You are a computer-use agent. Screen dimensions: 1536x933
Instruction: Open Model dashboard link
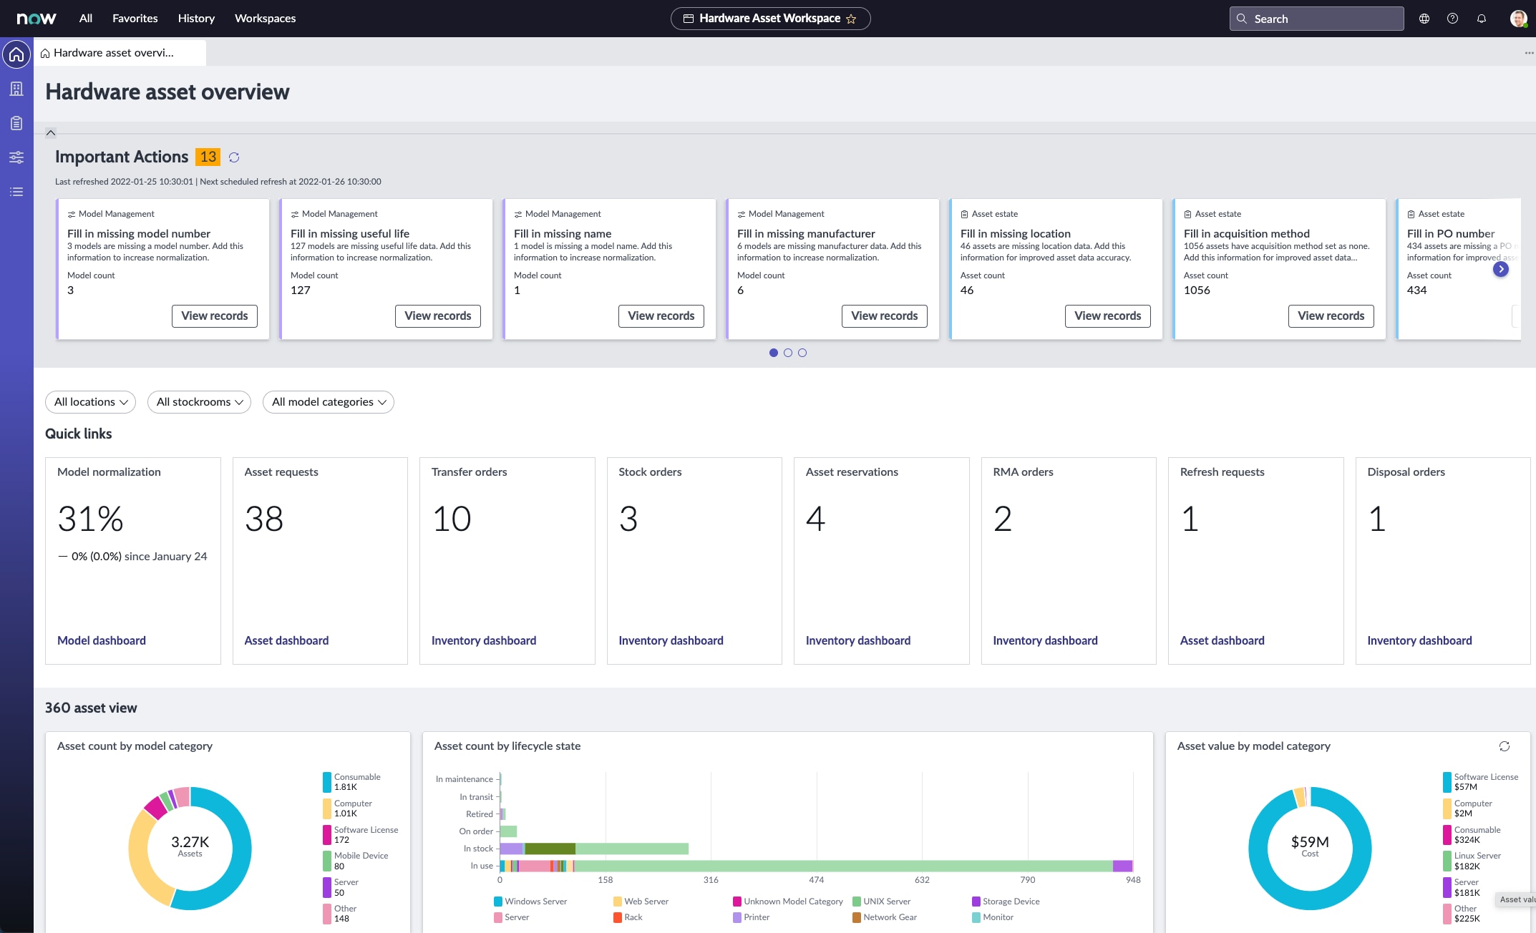(x=102, y=640)
